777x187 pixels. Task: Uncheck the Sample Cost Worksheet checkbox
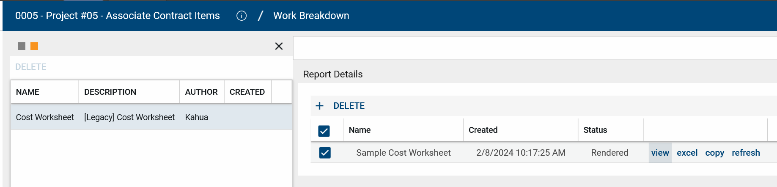[325, 153]
